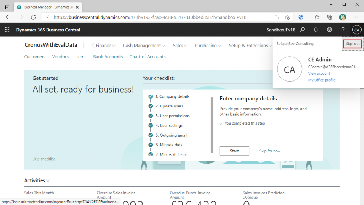Click the Overdue Purch. Invoice Amount tile
This screenshot has height=205, width=364.
tap(190, 195)
